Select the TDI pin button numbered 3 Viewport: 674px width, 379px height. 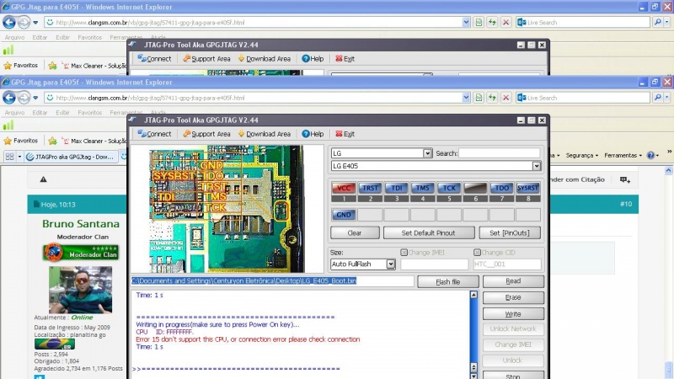tap(396, 188)
